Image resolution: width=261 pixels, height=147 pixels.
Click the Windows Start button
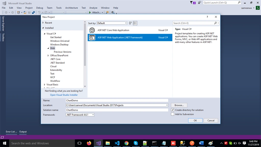point(5,143)
